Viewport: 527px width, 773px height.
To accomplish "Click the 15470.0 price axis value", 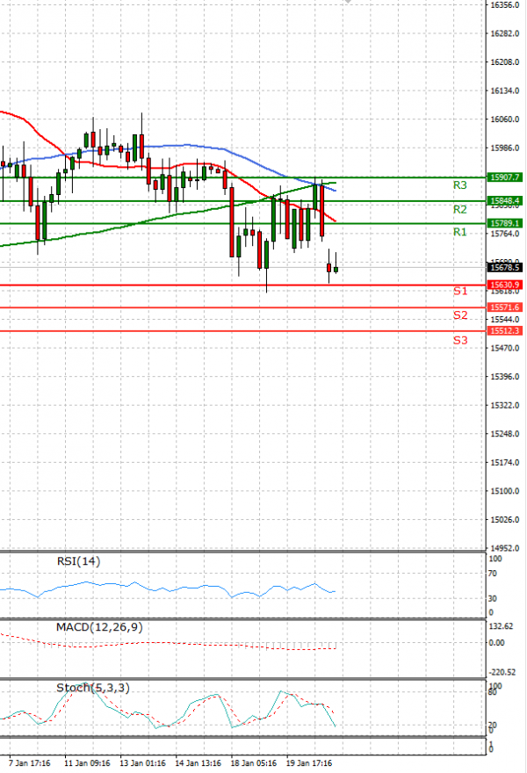I will tap(505, 348).
